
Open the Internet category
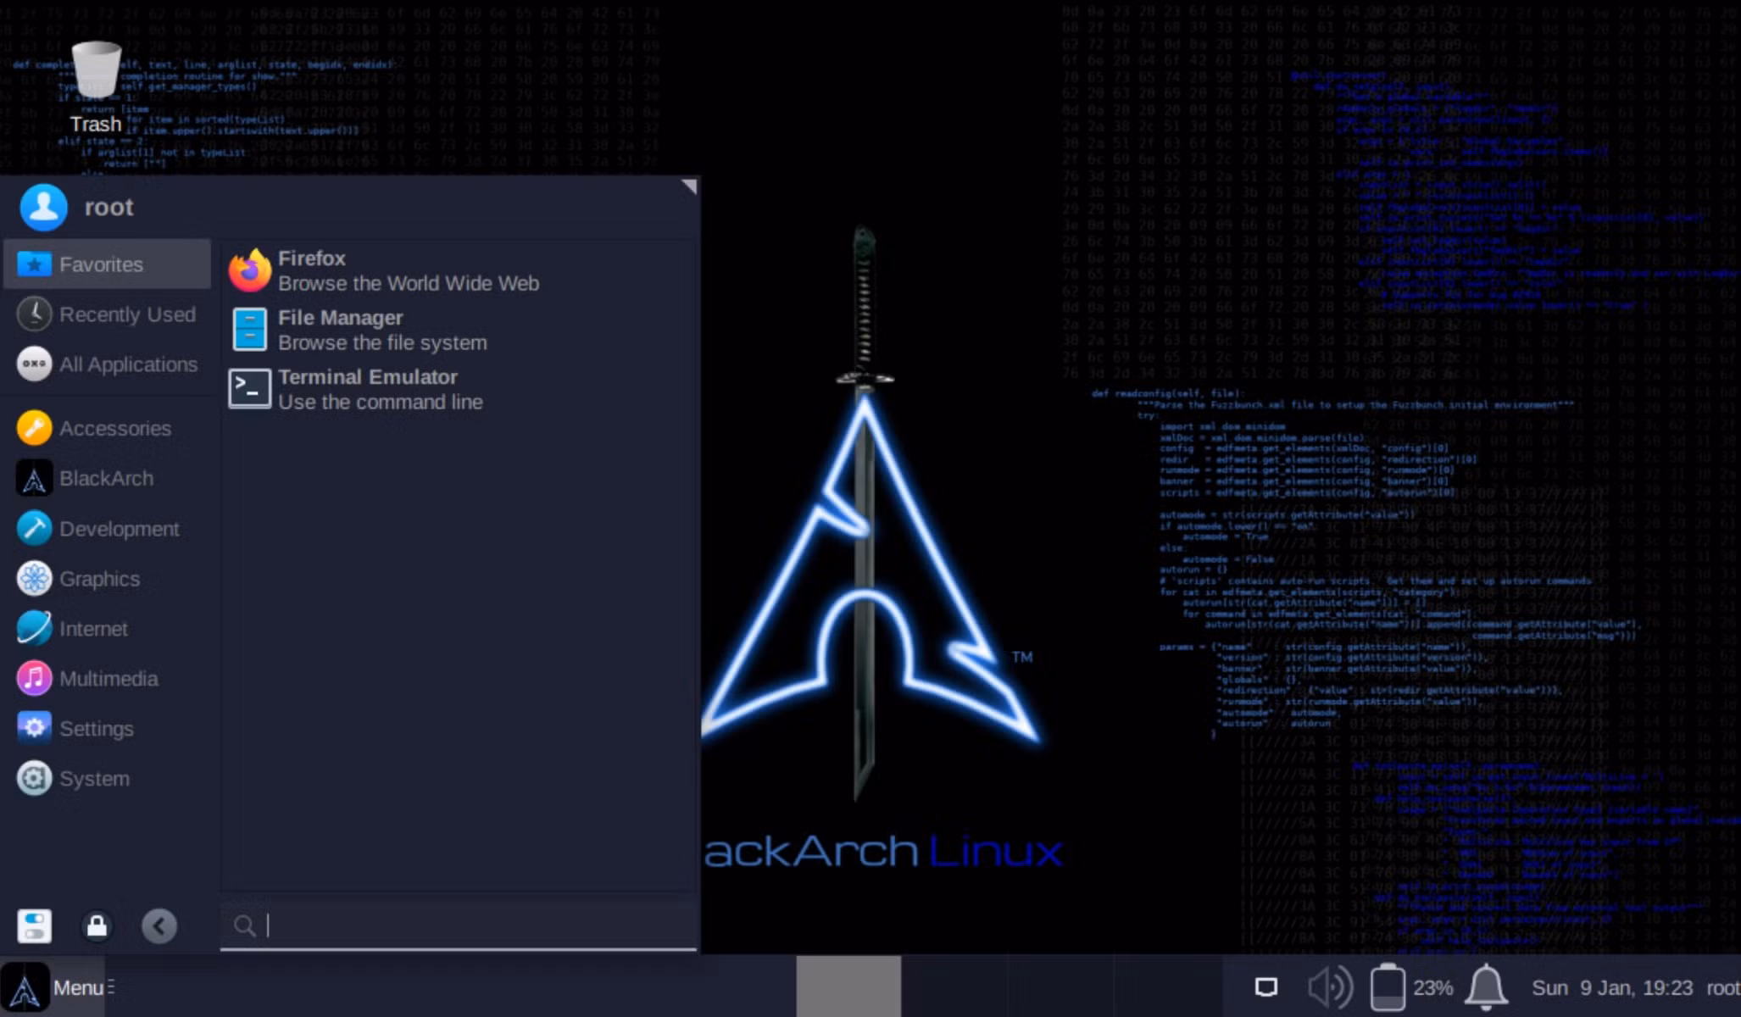(107, 629)
